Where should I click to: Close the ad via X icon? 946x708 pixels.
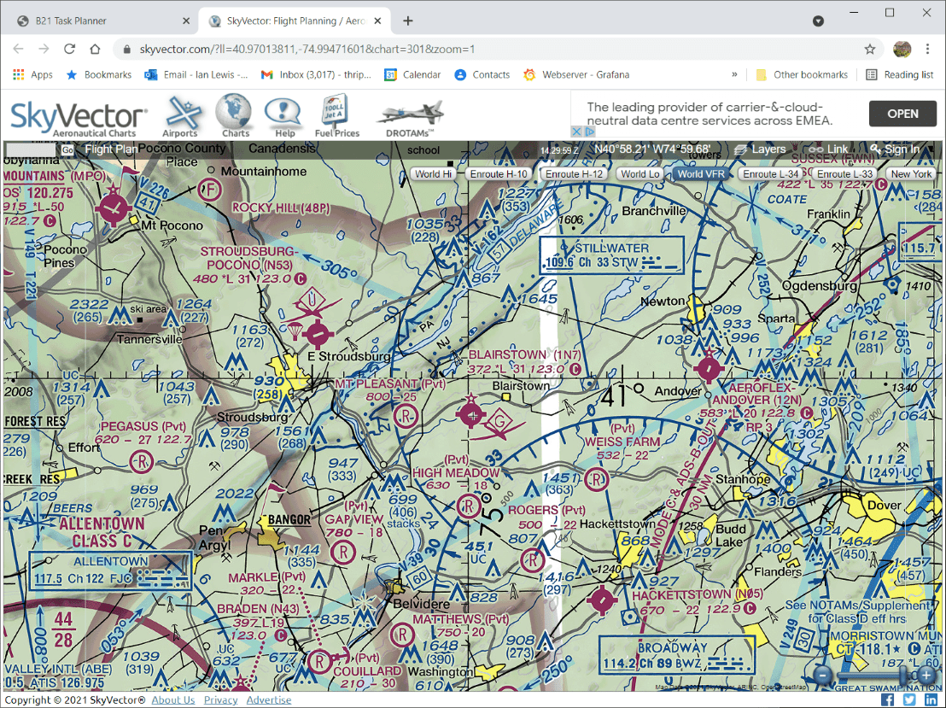576,131
